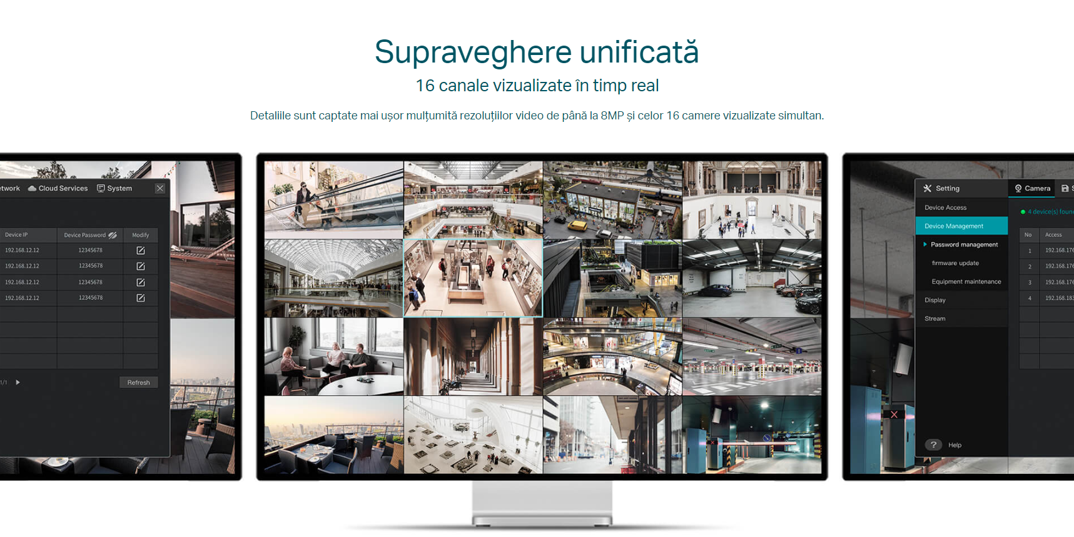
Task: Select the street with glass tower feed
Action: point(612,434)
